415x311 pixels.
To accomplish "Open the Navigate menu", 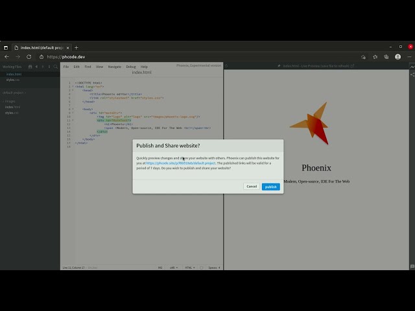I will [x=114, y=67].
